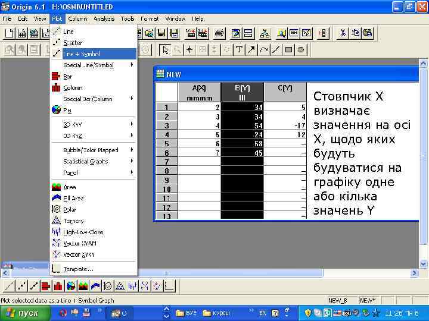This screenshot has height=321, width=429.
Task: Click the Windows Пуск start button
Action: coord(25,313)
